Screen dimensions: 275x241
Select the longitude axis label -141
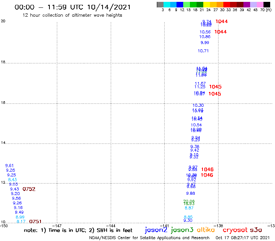pyautogui.click(x=164, y=226)
